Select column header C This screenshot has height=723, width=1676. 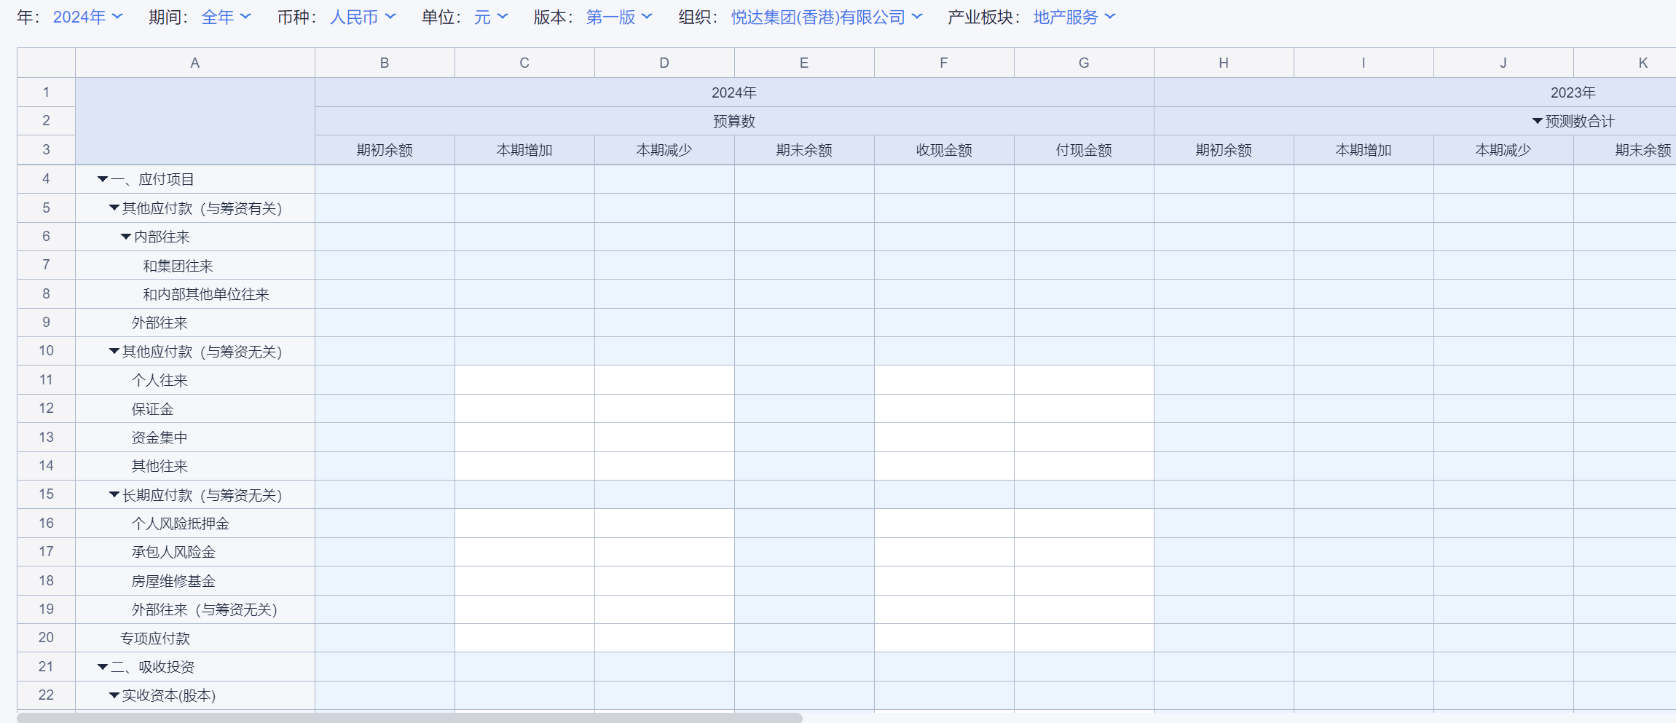point(524,63)
